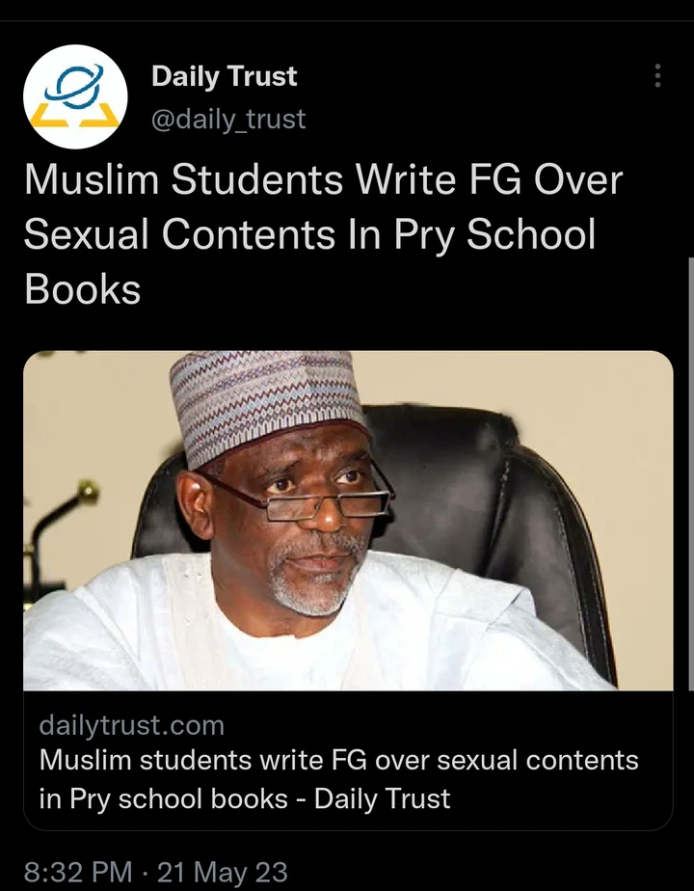Open the article preview photo

[348, 521]
